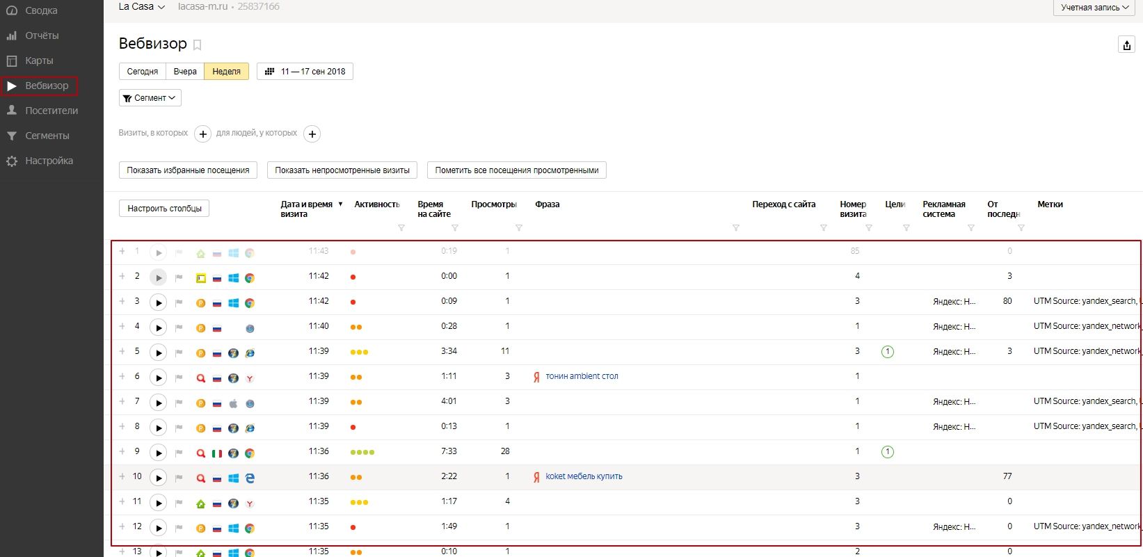Click the goal badge in visit 9
Screen dimensions: 1143x557
coord(888,452)
